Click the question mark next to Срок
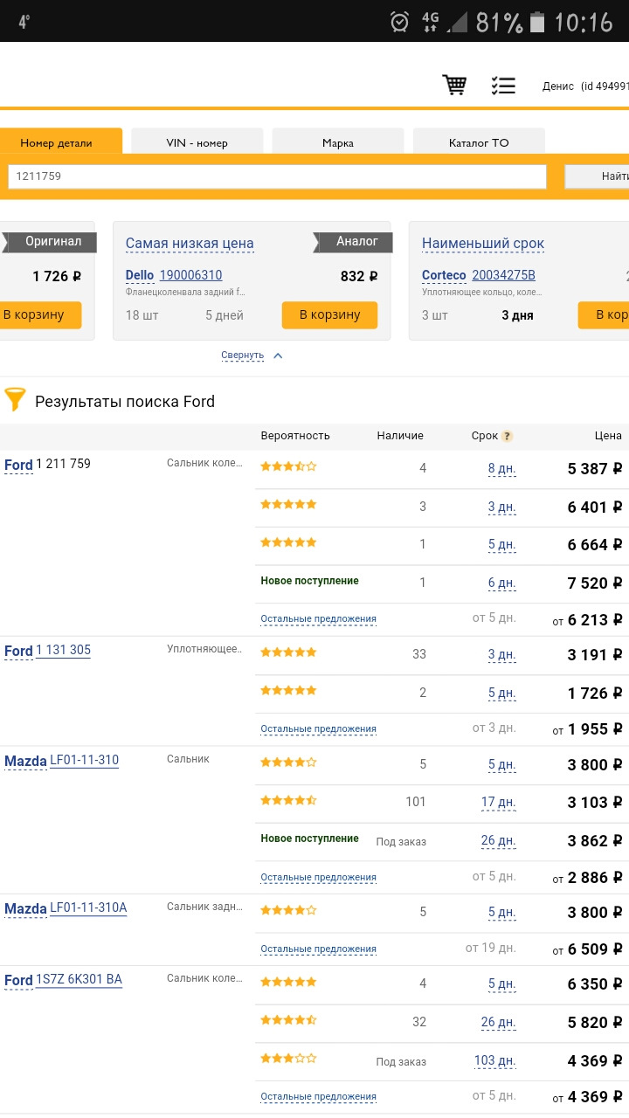This screenshot has width=629, height=1118. (507, 437)
